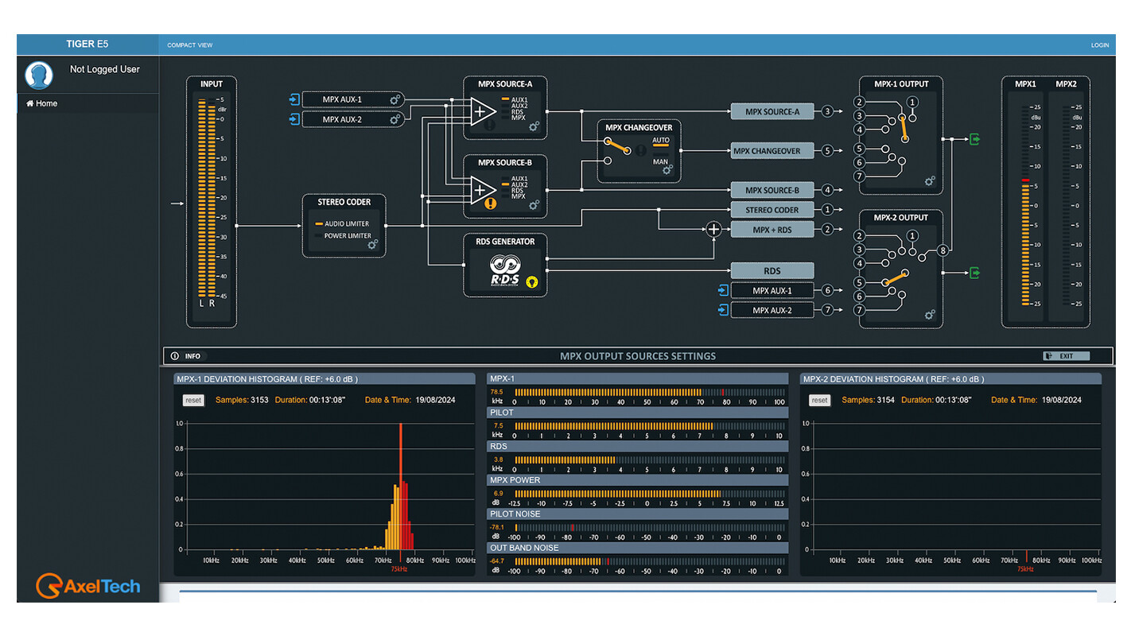Toggle the MPX Changeover selector switch
1131x636 pixels.
617,145
